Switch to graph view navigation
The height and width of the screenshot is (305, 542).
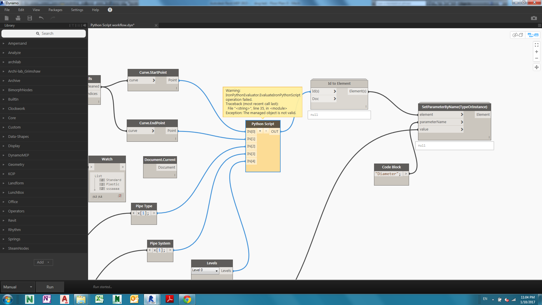click(x=533, y=35)
